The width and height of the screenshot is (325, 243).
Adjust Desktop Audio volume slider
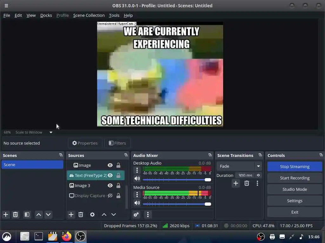[177, 180]
